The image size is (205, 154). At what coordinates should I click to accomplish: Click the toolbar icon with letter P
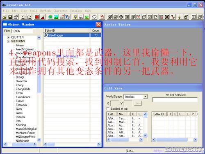pyautogui.click(x=155, y=17)
